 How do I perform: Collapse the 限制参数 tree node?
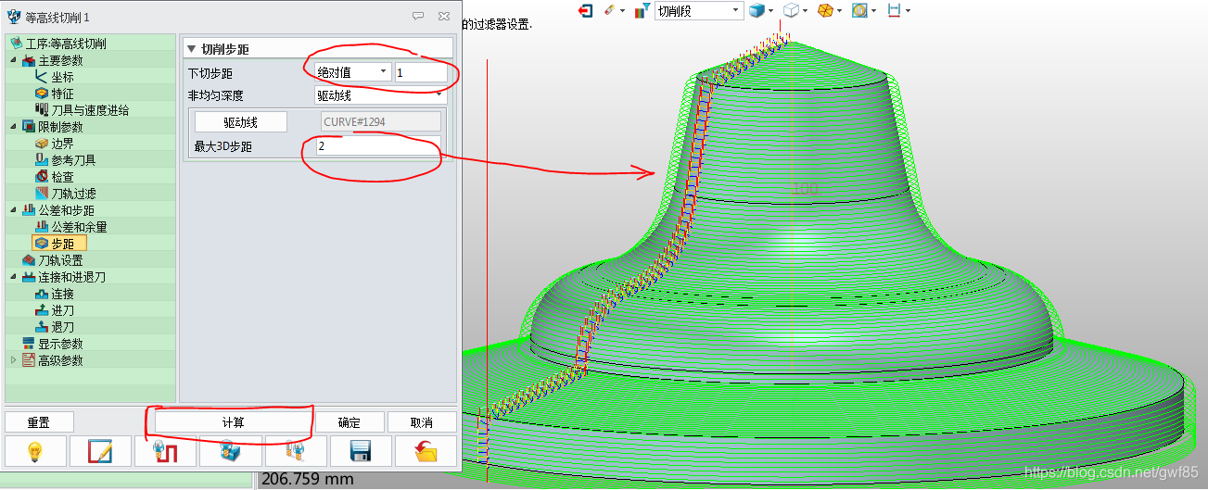(x=13, y=127)
